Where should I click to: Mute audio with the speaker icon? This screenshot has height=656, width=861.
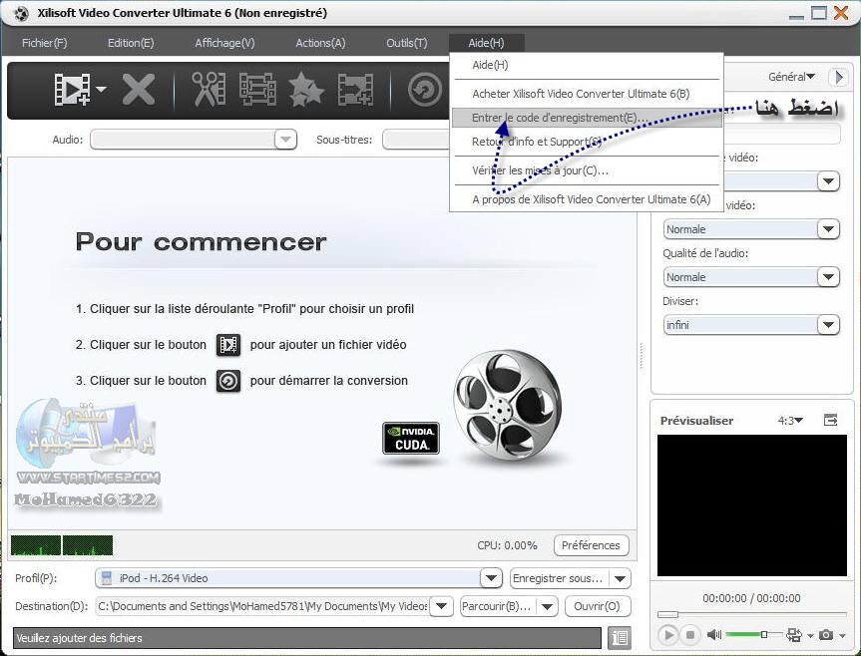pos(713,635)
